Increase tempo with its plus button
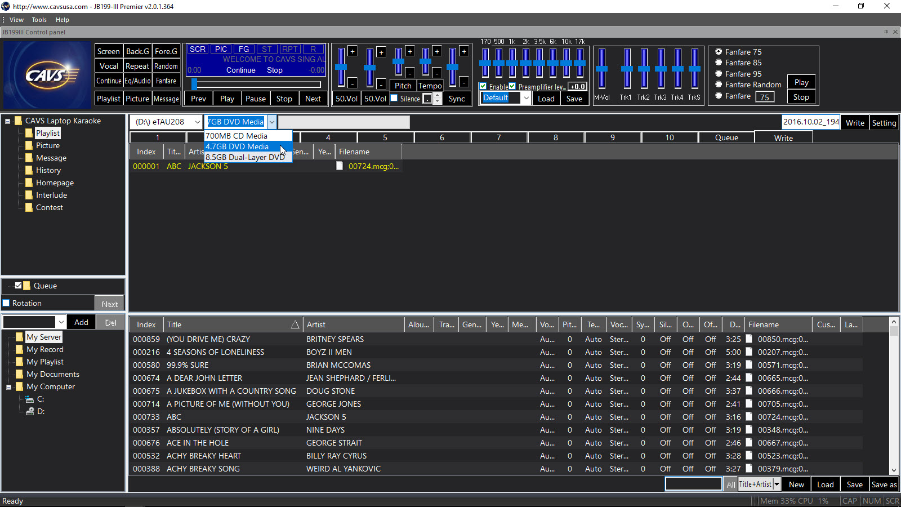 [x=437, y=51]
